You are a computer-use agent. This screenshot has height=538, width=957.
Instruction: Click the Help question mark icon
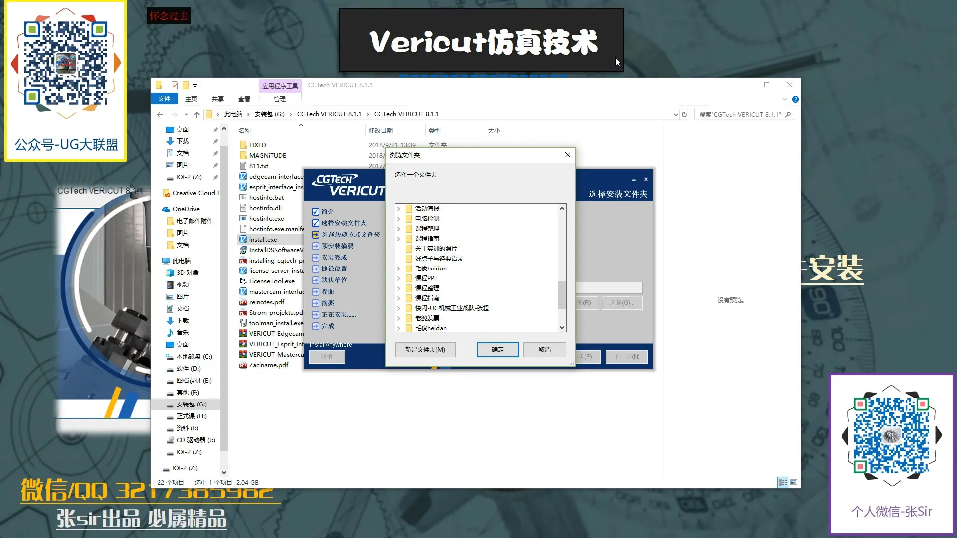[x=795, y=99]
